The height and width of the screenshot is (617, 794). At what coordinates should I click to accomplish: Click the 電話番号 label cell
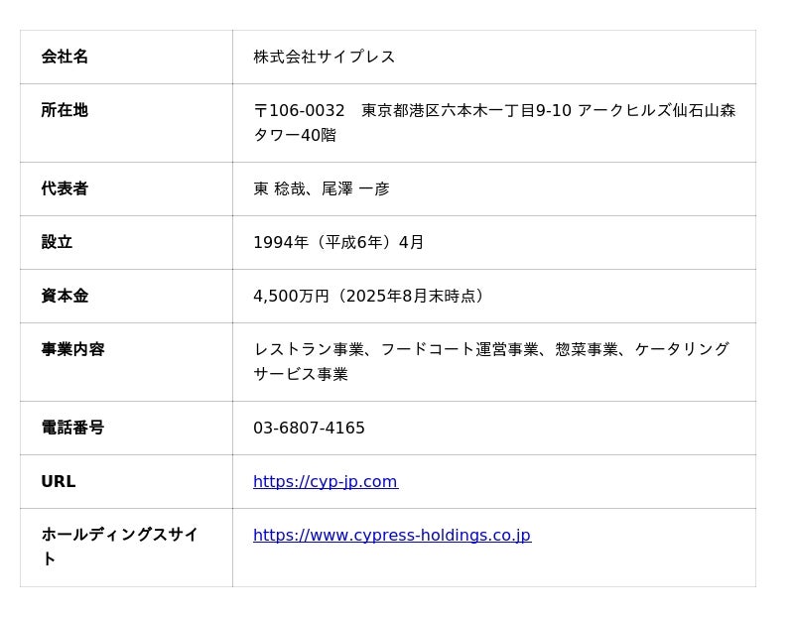pos(126,429)
